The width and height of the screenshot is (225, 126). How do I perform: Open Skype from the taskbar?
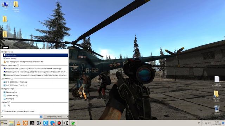point(52,123)
